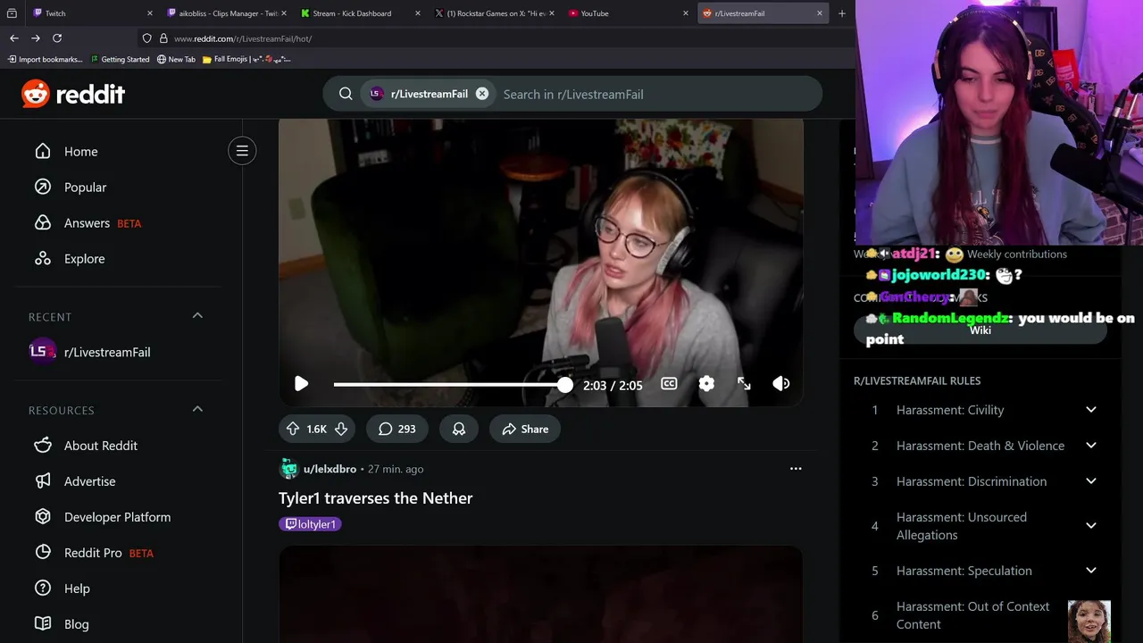
Task: Click the Reddit logo
Action: (73, 94)
